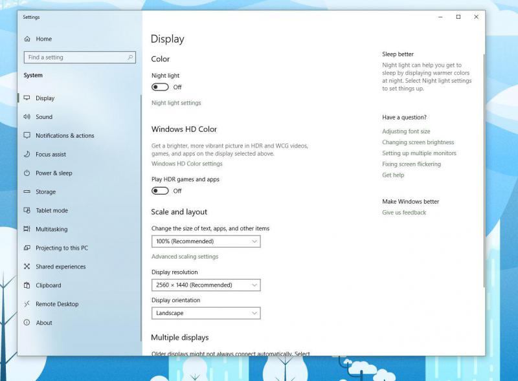Image resolution: width=518 pixels, height=381 pixels.
Task: Open Night light settings link
Action: tap(176, 103)
